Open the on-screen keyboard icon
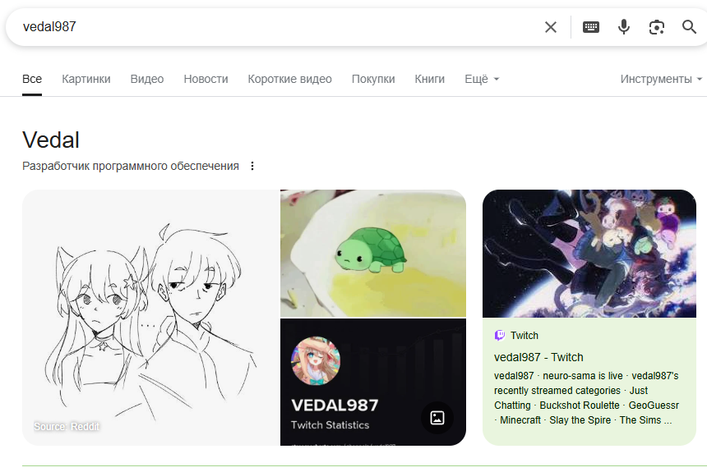 coord(590,27)
